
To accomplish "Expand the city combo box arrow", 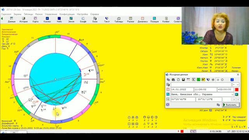I will (232, 94).
